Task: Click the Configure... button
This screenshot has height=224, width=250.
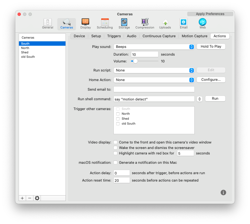Action: pyautogui.click(x=211, y=80)
